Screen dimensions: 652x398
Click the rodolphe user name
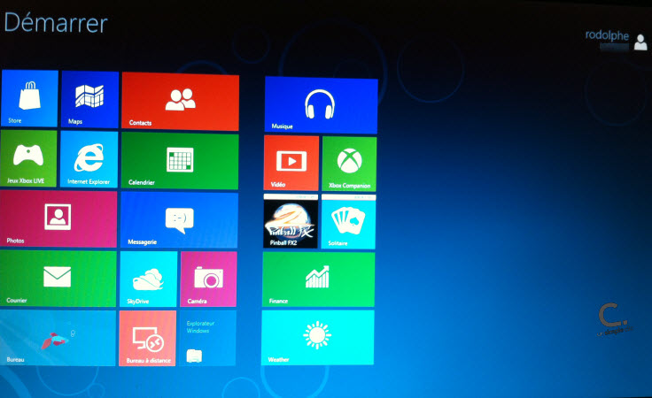[607, 35]
